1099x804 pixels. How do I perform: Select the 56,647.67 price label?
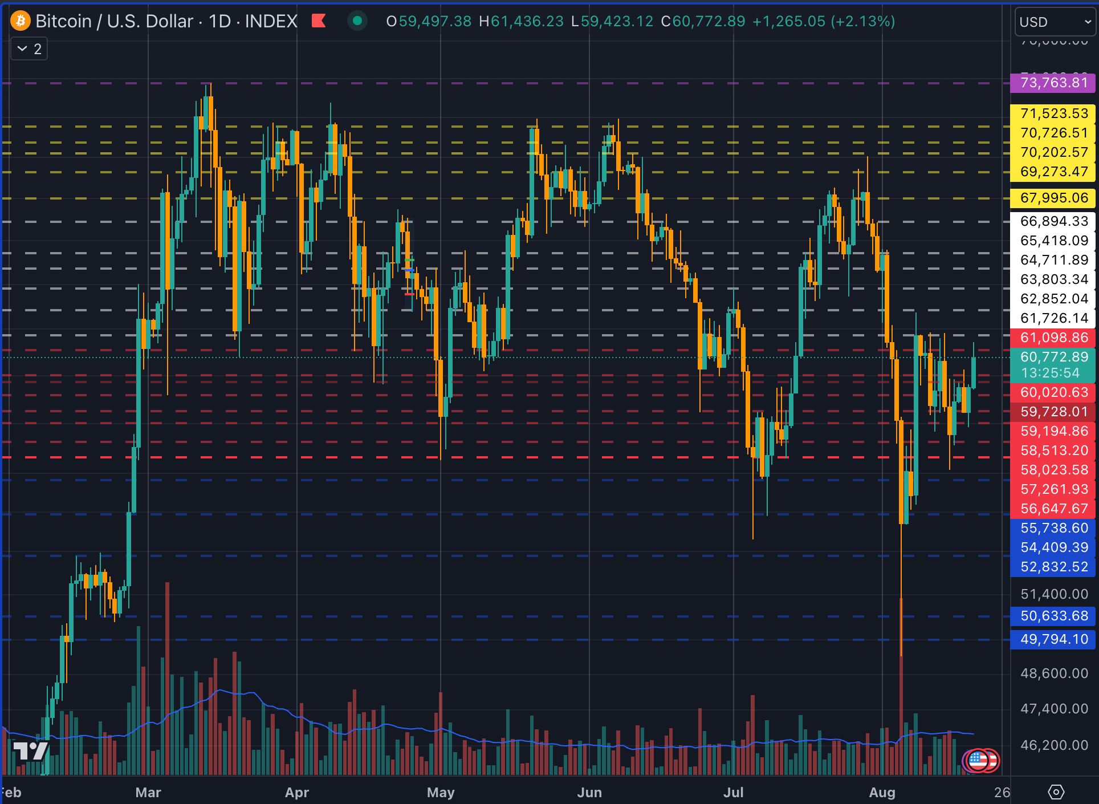click(x=1053, y=509)
